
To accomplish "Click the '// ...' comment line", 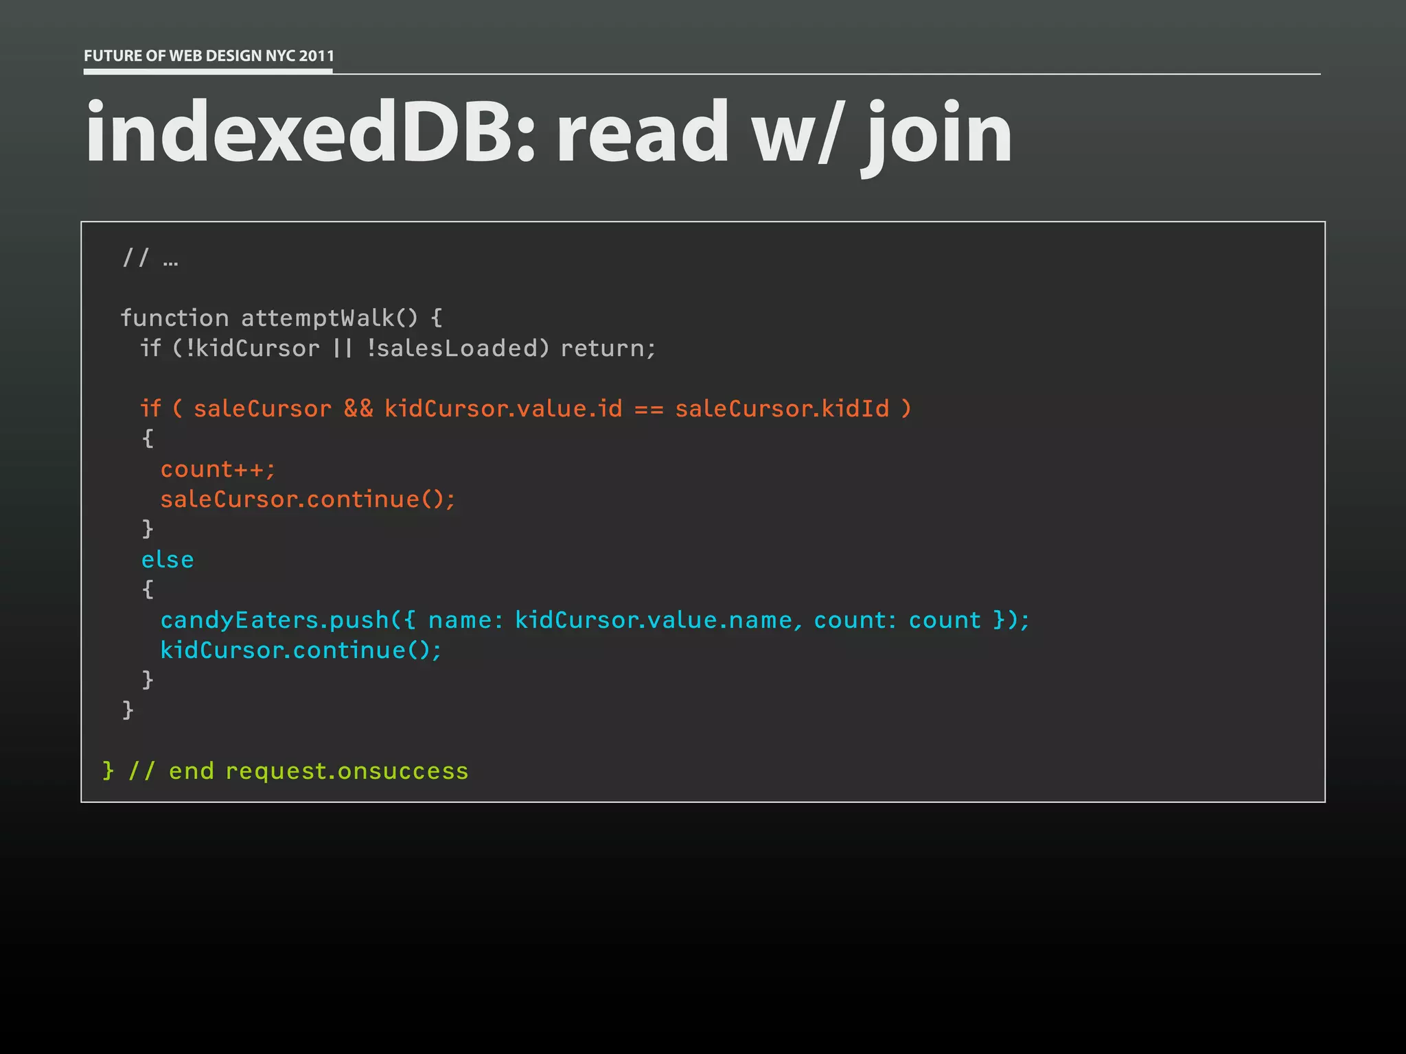I will (x=150, y=258).
